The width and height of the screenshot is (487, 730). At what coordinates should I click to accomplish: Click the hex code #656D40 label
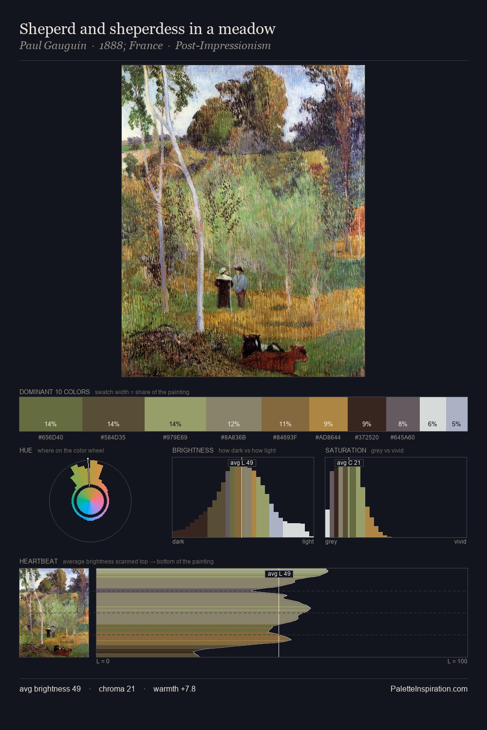point(51,438)
